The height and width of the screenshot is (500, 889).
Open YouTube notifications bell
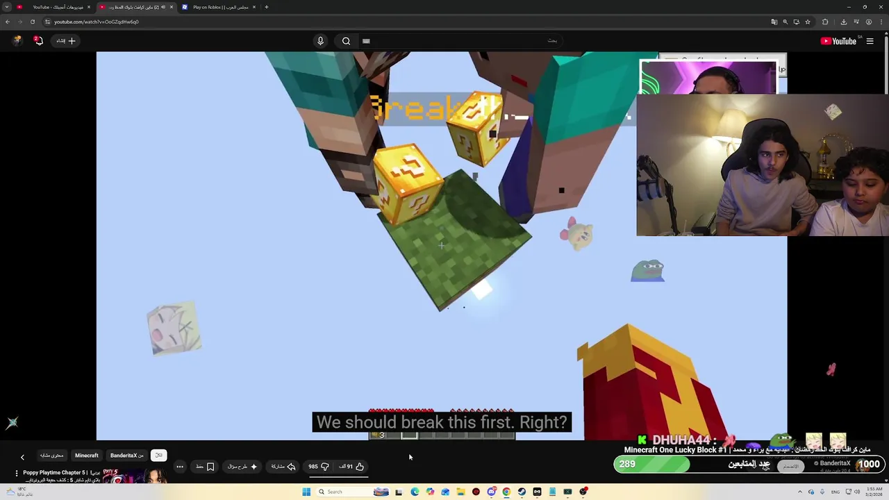point(39,41)
